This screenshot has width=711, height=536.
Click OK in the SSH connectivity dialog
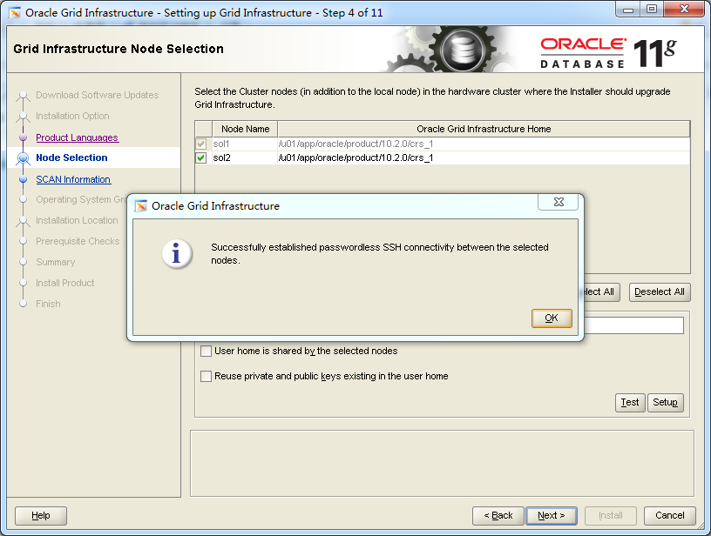[552, 318]
